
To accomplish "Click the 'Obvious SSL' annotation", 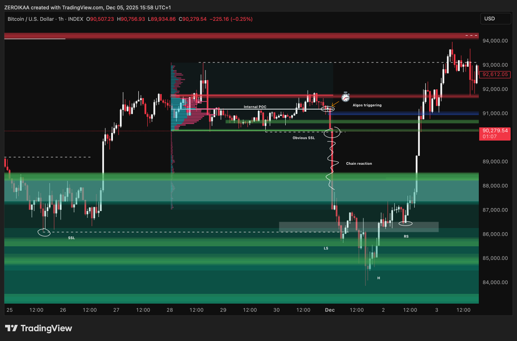I will (x=304, y=138).
